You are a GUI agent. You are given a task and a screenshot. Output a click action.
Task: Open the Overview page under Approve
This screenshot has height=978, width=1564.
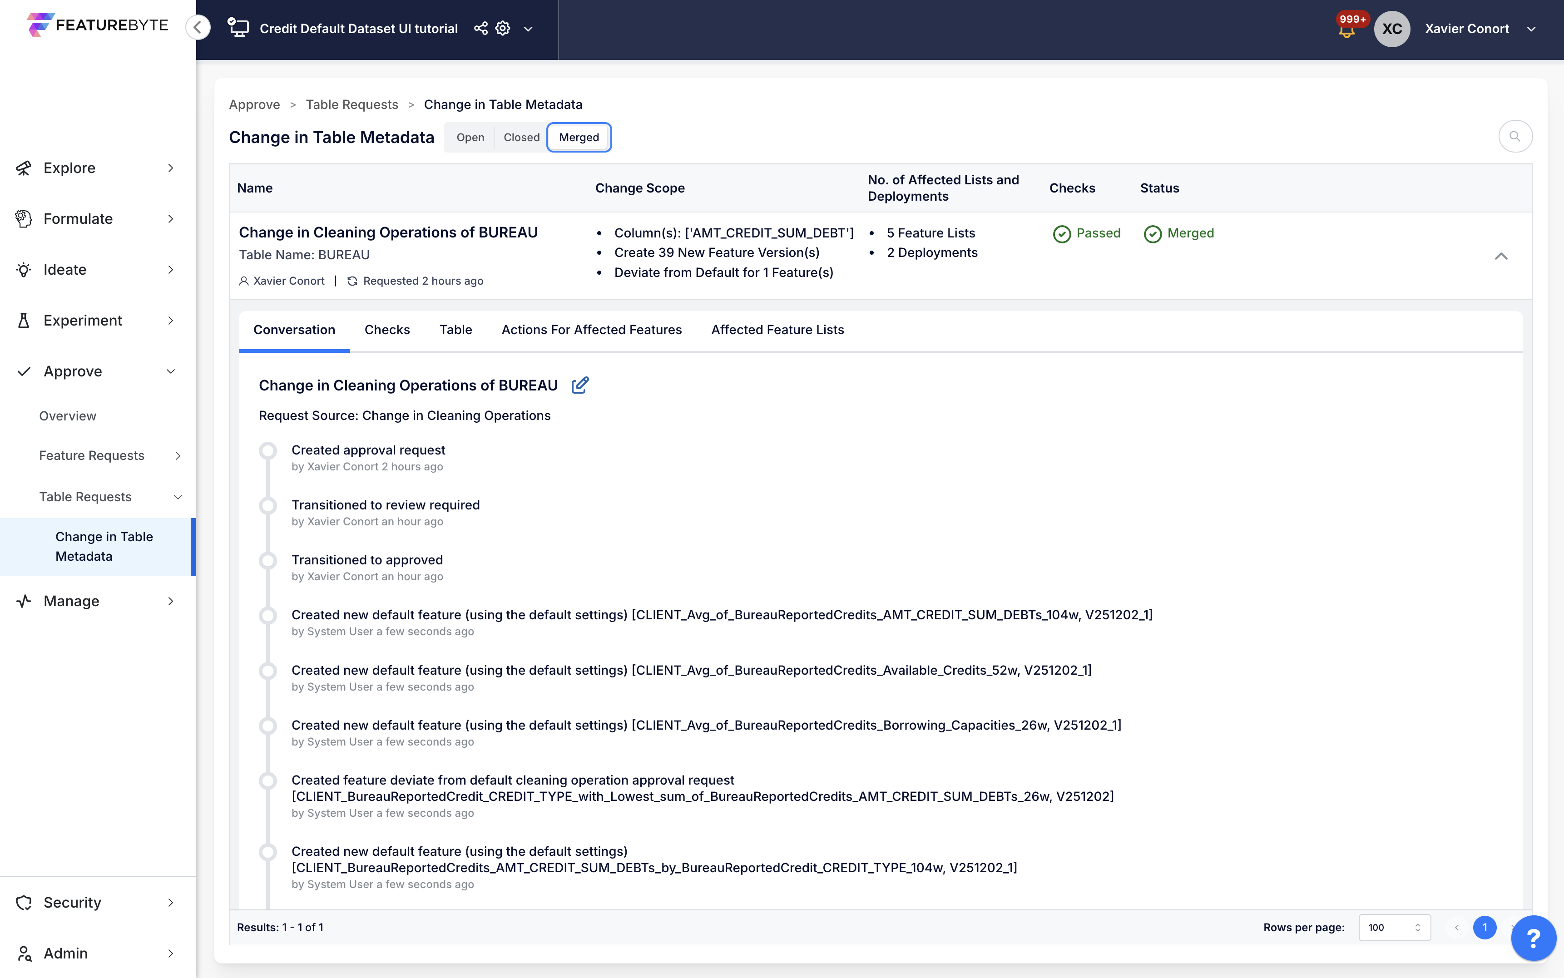67,416
